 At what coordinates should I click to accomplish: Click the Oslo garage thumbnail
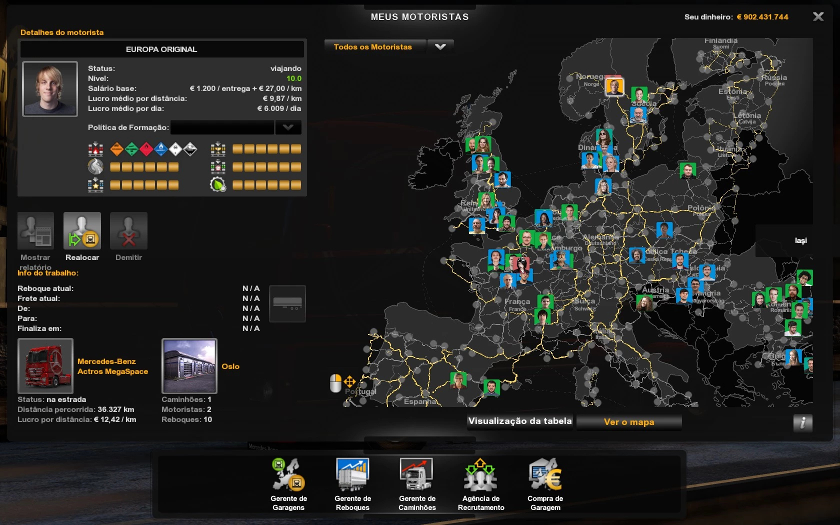tap(189, 366)
